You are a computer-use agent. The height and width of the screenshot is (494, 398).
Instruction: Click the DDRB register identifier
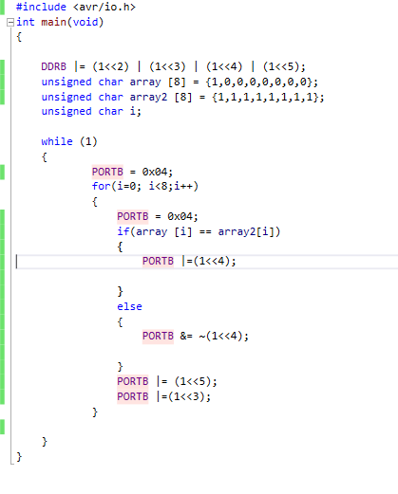click(x=54, y=66)
